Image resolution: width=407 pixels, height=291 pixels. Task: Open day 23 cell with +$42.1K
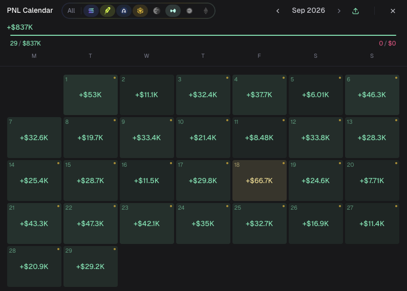pyautogui.click(x=147, y=223)
